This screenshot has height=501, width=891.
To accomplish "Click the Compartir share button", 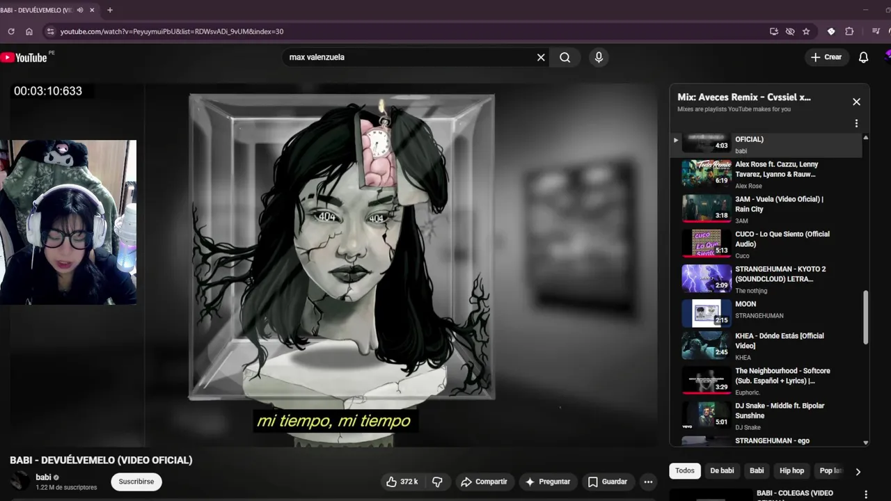I will pyautogui.click(x=484, y=482).
